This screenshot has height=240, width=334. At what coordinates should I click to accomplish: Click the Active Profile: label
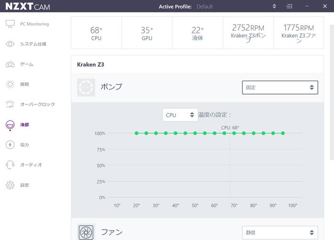point(175,7)
